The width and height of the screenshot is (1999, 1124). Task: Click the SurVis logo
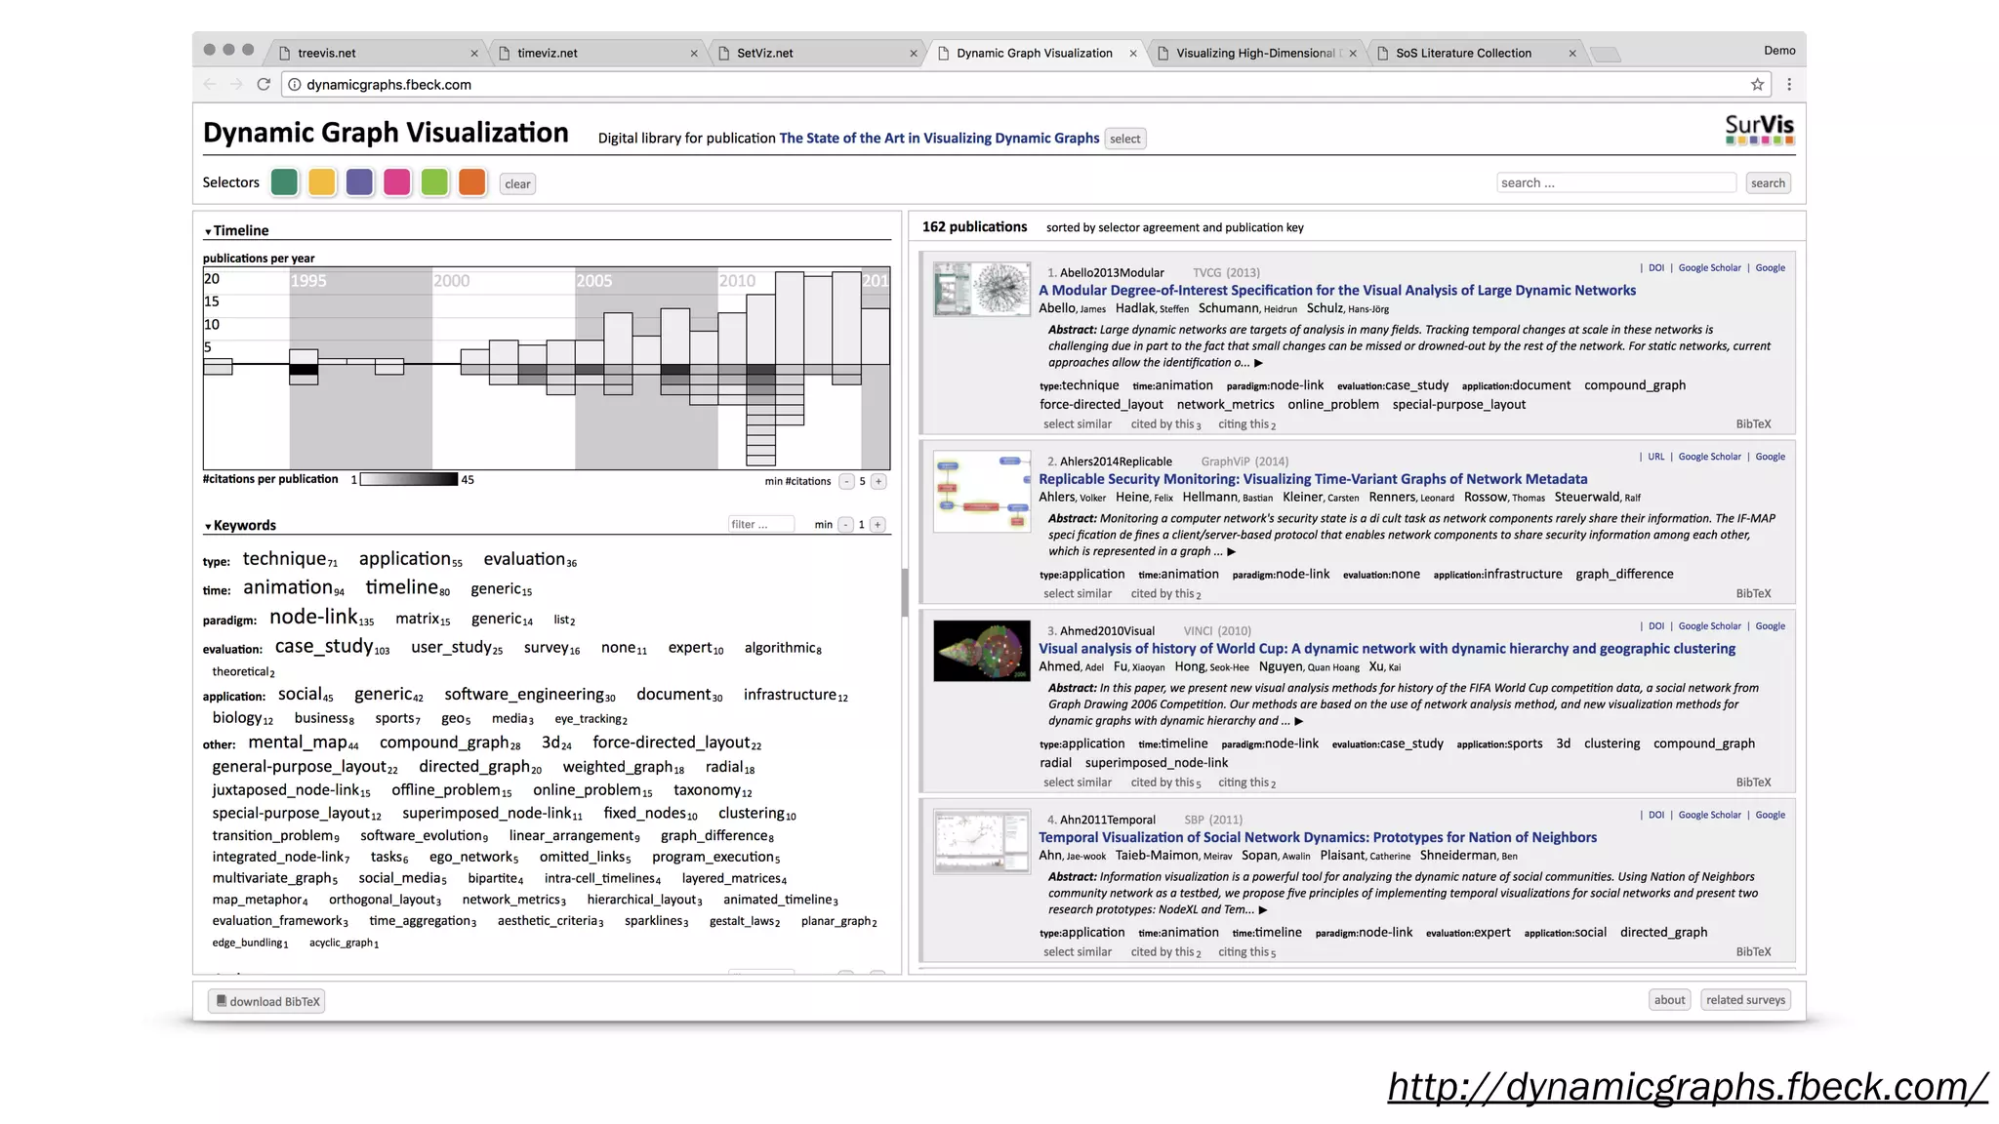pyautogui.click(x=1759, y=129)
